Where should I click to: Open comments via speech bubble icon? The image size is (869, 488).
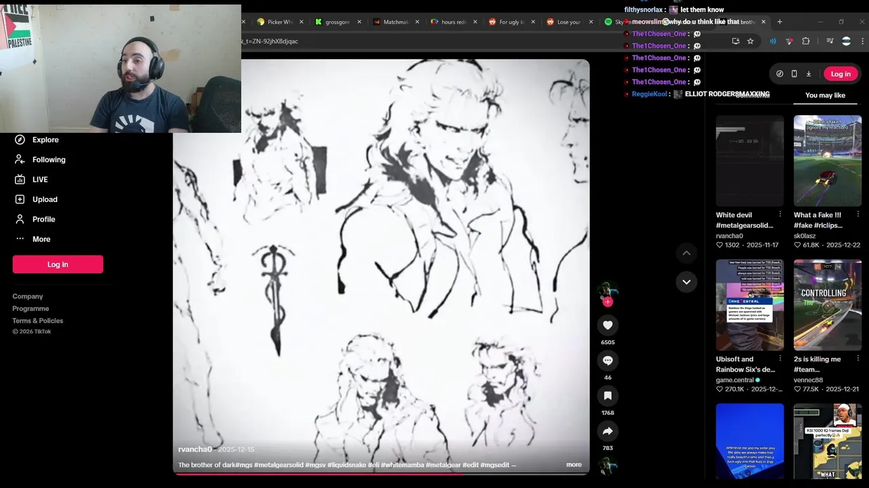click(x=608, y=361)
